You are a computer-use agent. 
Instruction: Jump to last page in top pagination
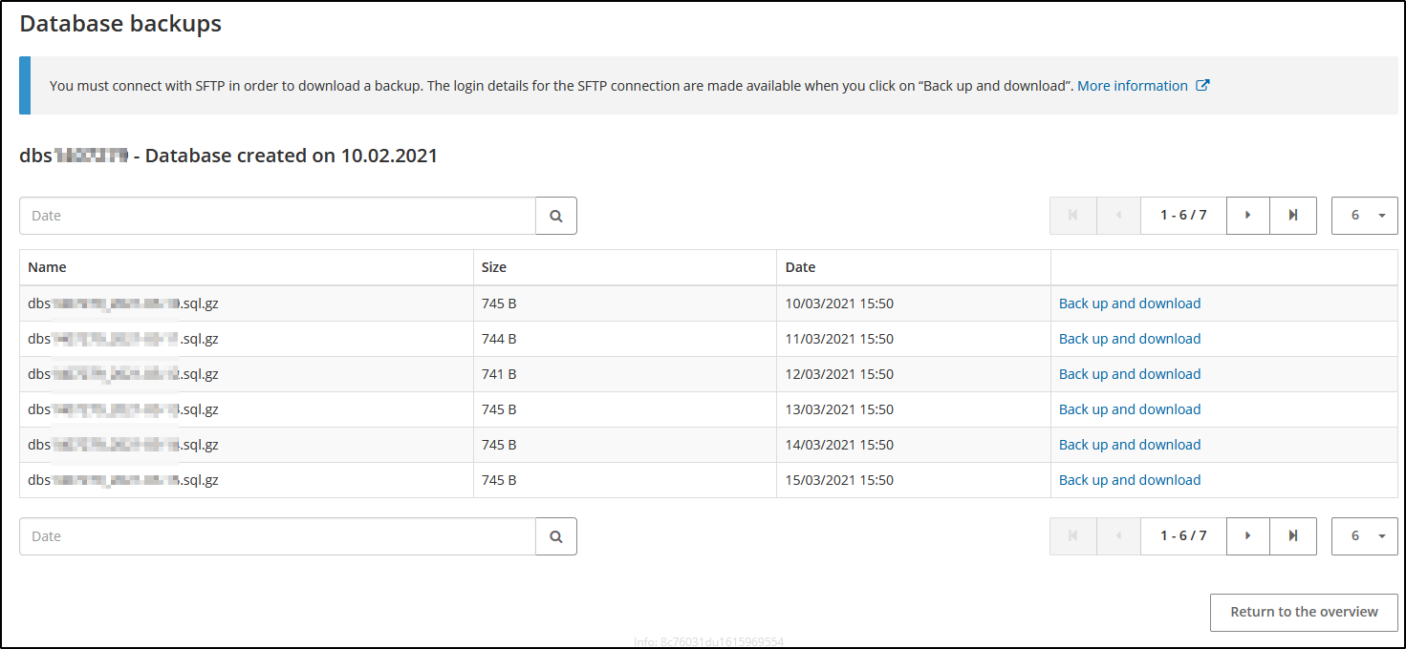pos(1292,216)
